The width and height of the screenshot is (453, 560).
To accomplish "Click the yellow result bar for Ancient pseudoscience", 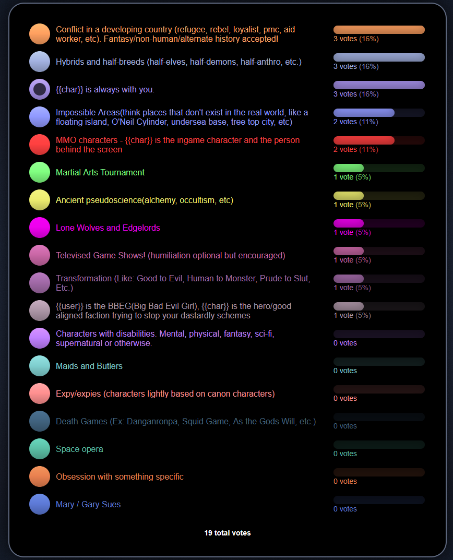I will [379, 196].
